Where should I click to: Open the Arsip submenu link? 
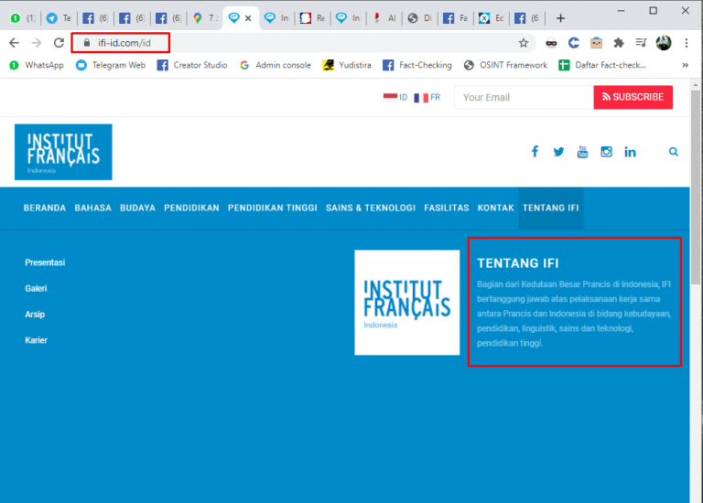tap(35, 315)
